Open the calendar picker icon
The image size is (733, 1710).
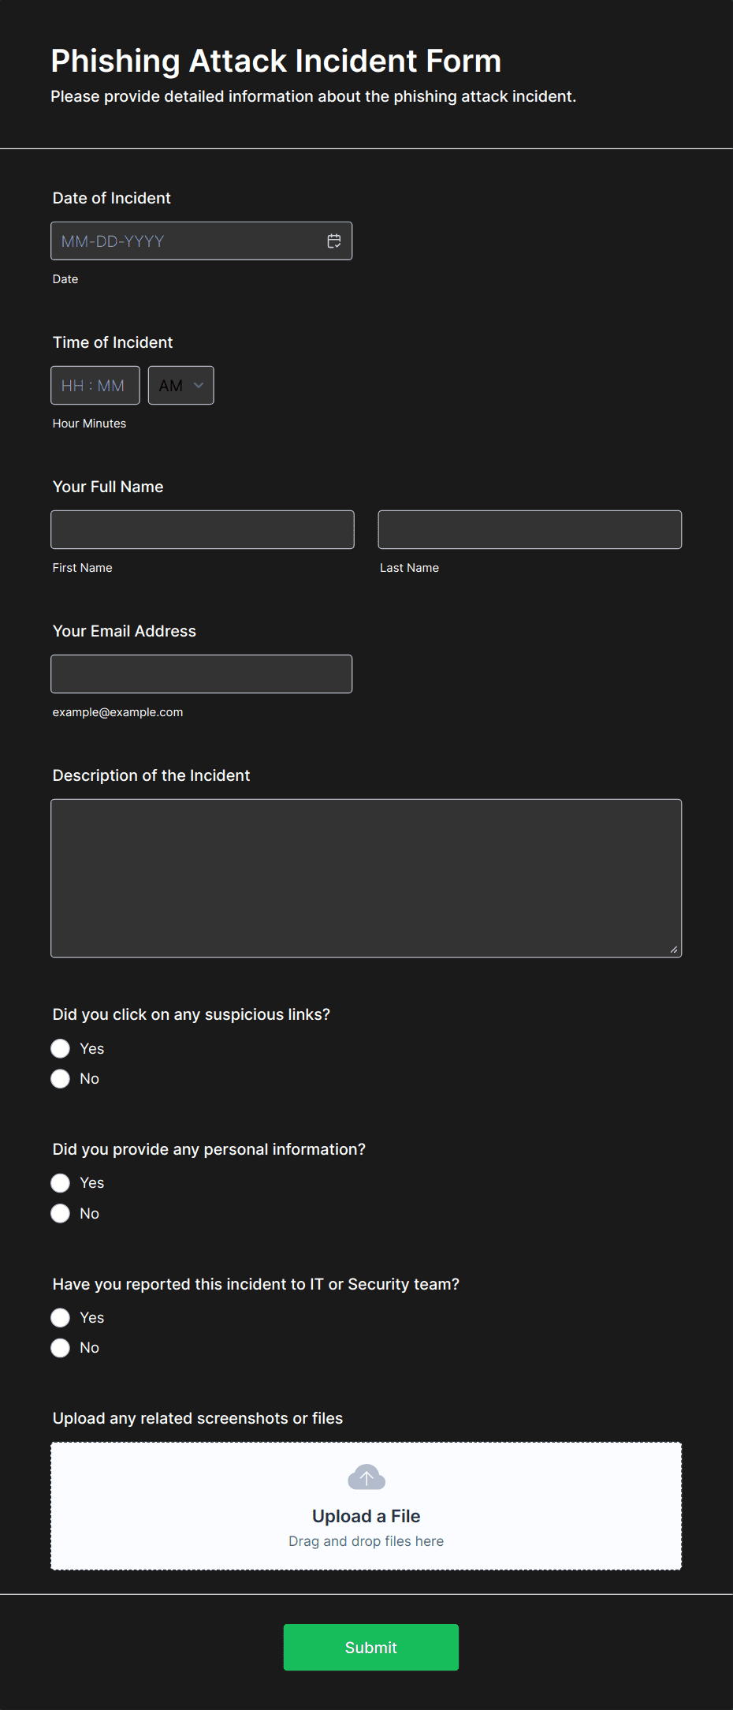334,241
